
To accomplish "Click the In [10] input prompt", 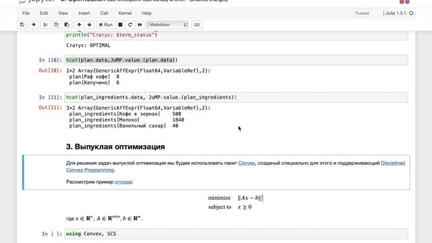I will tap(51, 60).
